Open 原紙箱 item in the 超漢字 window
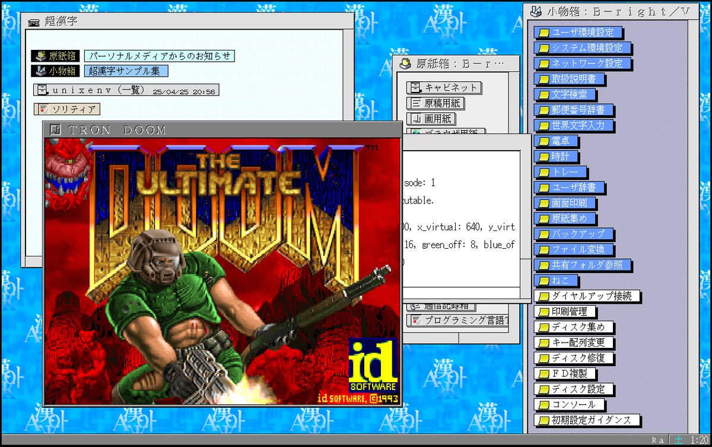This screenshot has height=447, width=712. click(55, 56)
